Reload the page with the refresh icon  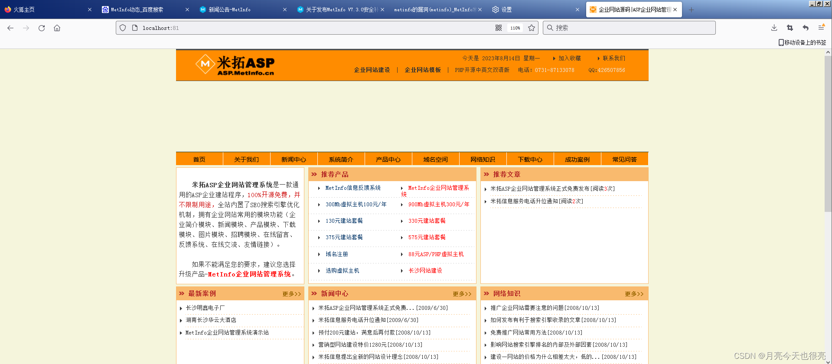tap(42, 28)
